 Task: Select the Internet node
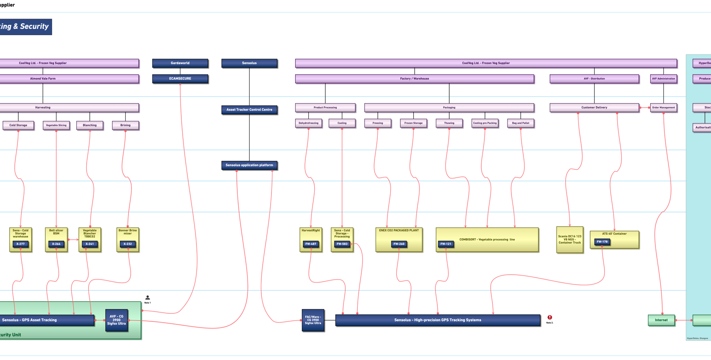coord(661,320)
